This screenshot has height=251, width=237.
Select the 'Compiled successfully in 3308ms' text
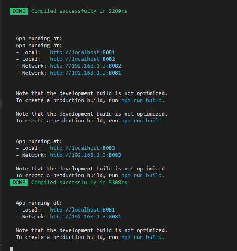point(79,183)
